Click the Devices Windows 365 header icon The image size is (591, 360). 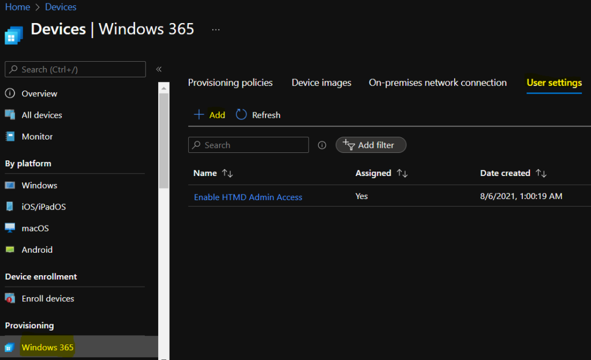(14, 35)
